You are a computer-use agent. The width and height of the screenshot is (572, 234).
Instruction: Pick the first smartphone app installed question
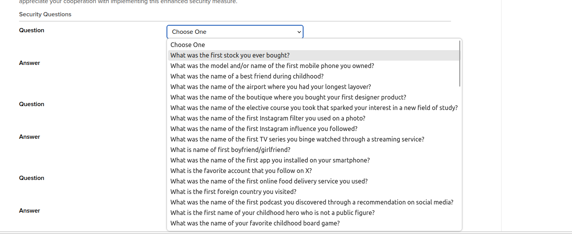(270, 160)
